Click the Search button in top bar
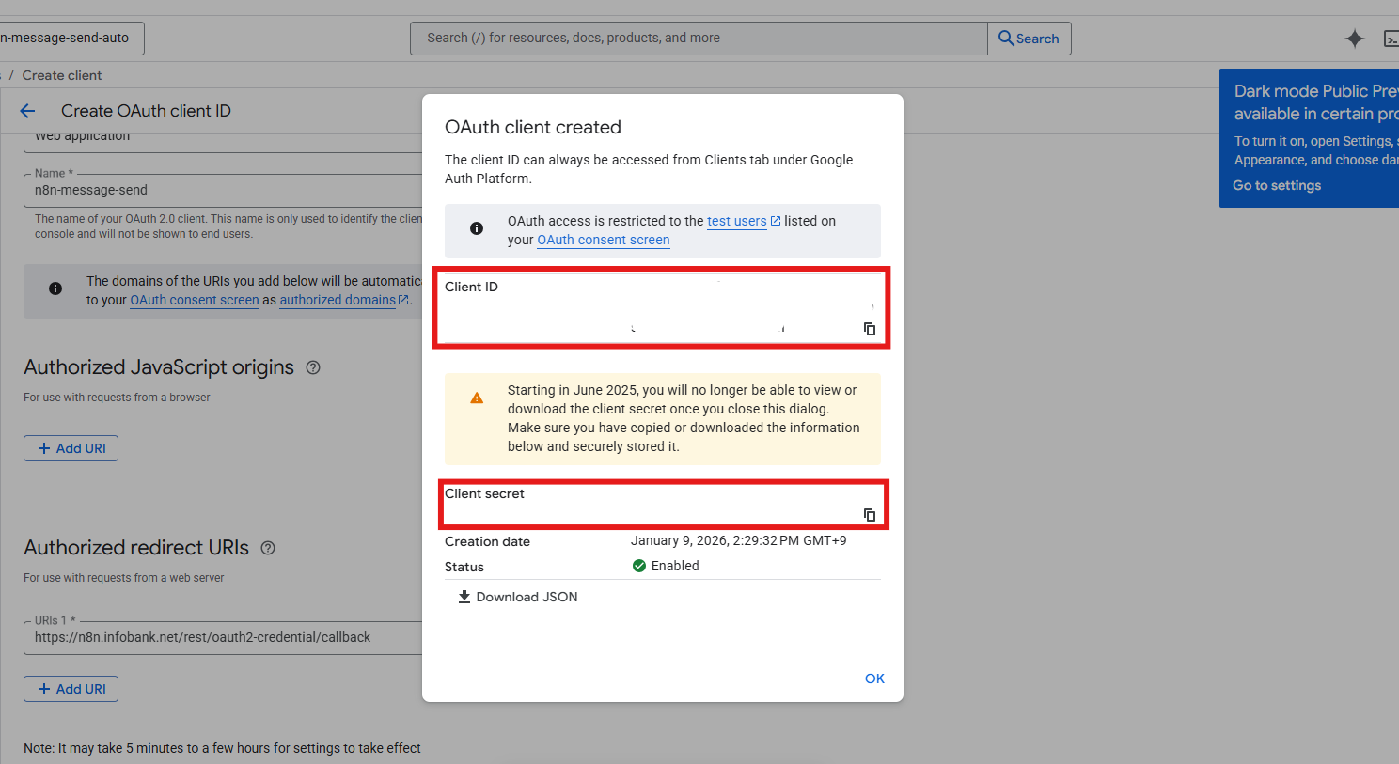The width and height of the screenshot is (1399, 764). [1029, 39]
